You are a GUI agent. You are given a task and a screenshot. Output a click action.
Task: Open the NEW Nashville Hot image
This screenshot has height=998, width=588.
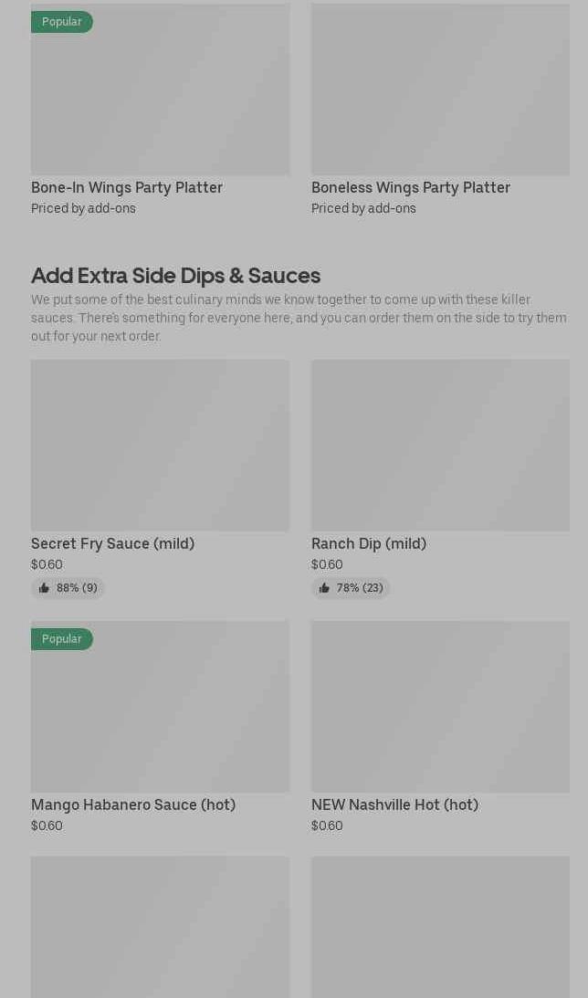440,707
